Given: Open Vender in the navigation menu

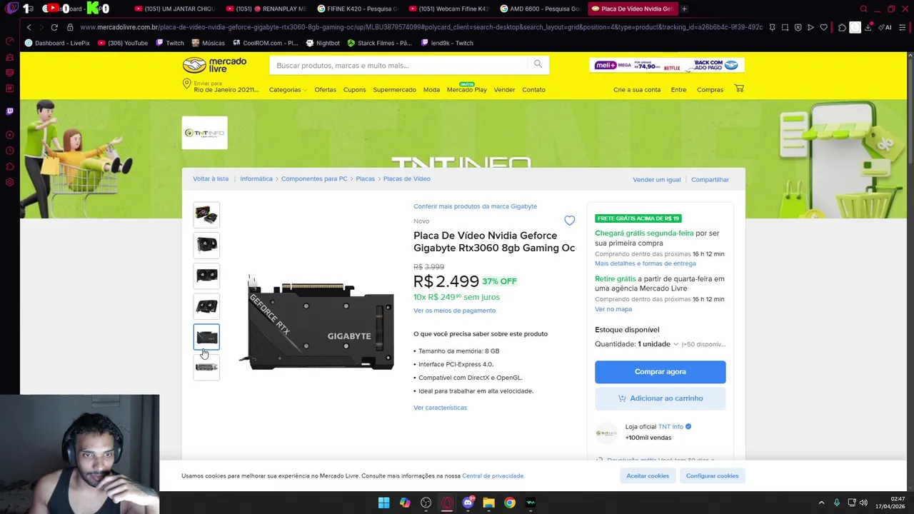Looking at the screenshot, I should click(504, 90).
